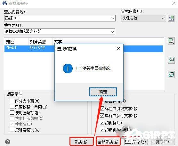This screenshot has height=146, width=178.
Task: Open help with the question mark icon
Action: [8, 142]
